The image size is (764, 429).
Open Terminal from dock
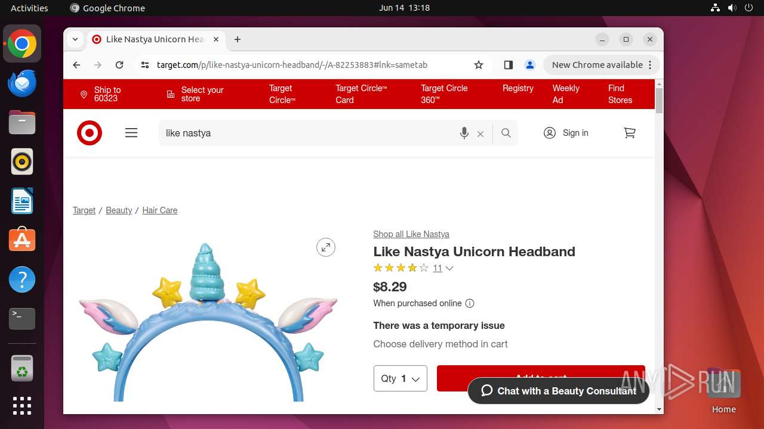(22, 319)
